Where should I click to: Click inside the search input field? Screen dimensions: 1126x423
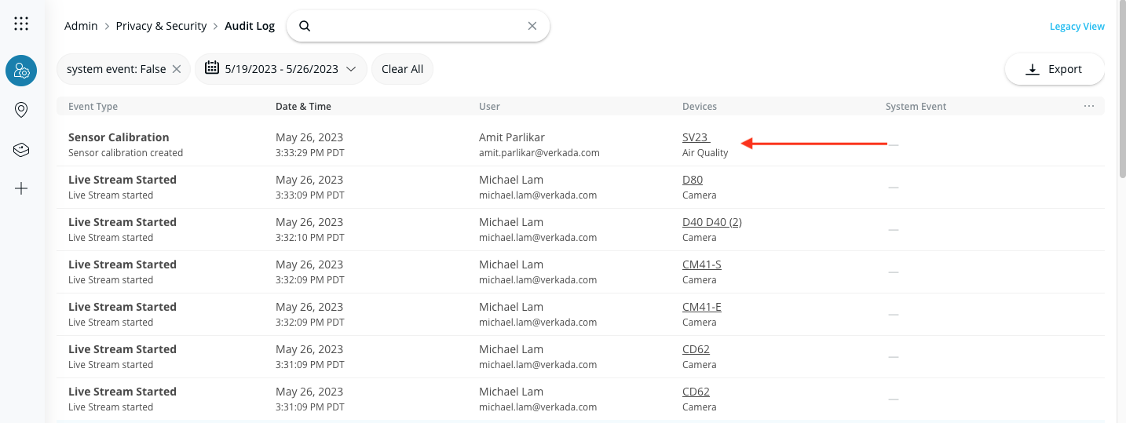coord(416,26)
